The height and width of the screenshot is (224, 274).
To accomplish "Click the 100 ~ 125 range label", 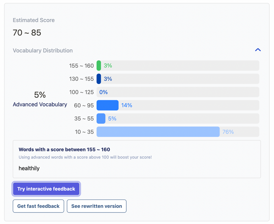I will (81, 92).
